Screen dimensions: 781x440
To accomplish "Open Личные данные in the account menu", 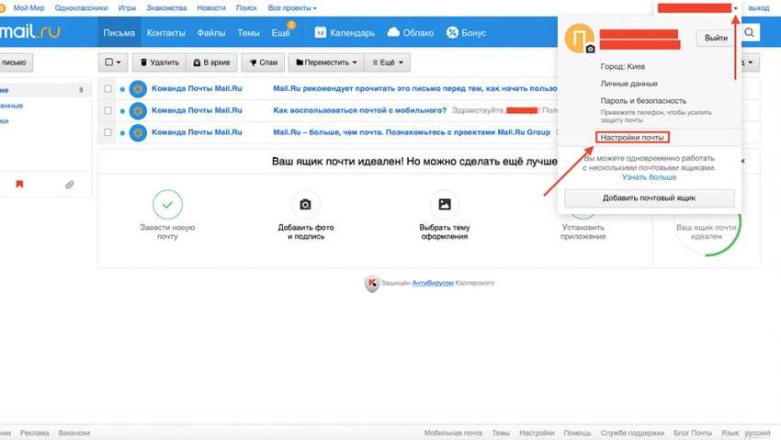I will (x=628, y=84).
